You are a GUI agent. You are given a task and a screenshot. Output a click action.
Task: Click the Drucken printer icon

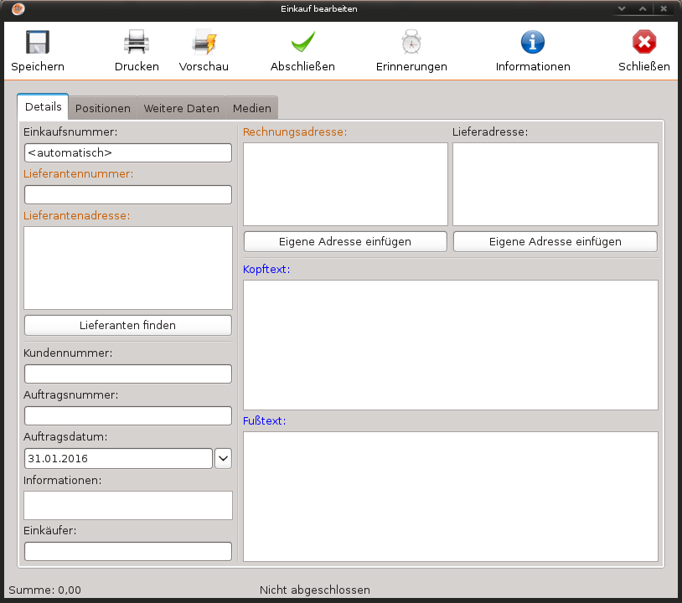(x=137, y=43)
